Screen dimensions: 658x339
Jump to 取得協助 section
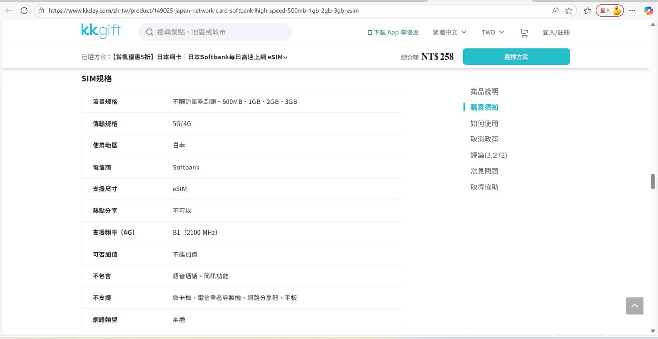[484, 187]
